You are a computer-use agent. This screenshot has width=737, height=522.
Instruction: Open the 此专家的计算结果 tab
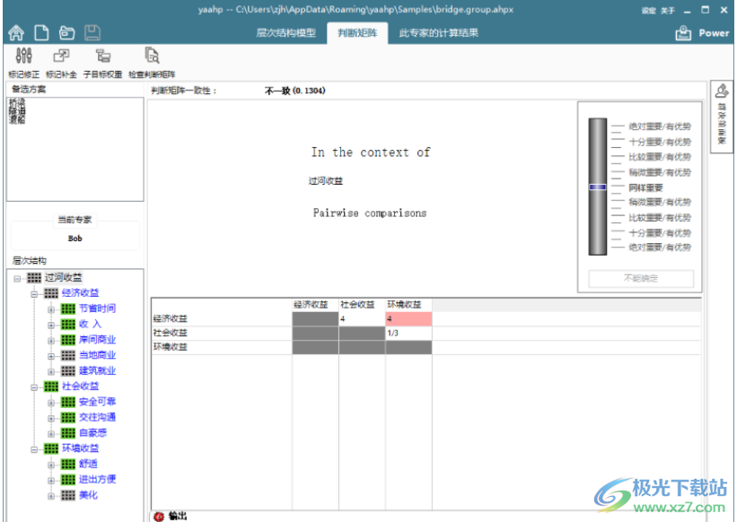pos(438,33)
